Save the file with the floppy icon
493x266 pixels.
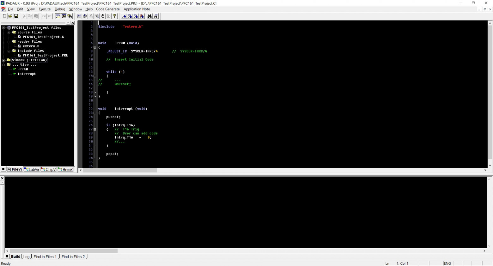[x=16, y=16]
